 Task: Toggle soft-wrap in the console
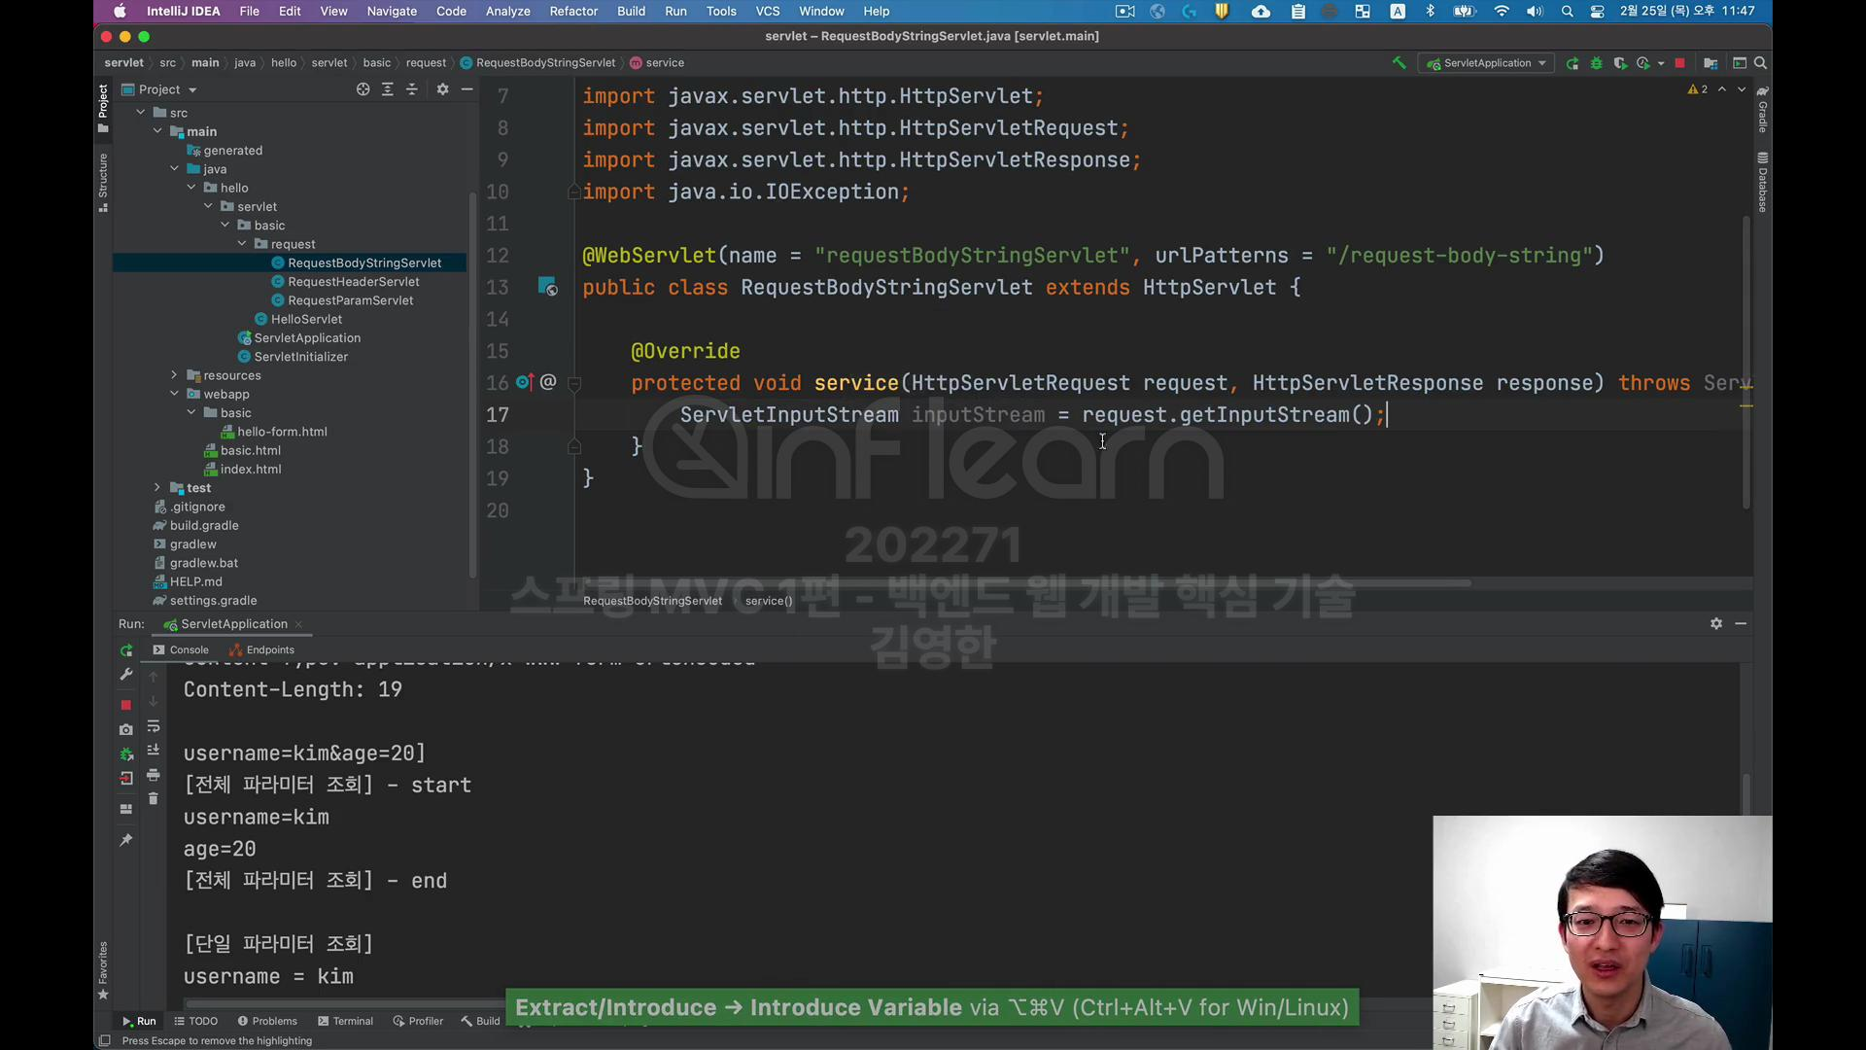(x=153, y=726)
